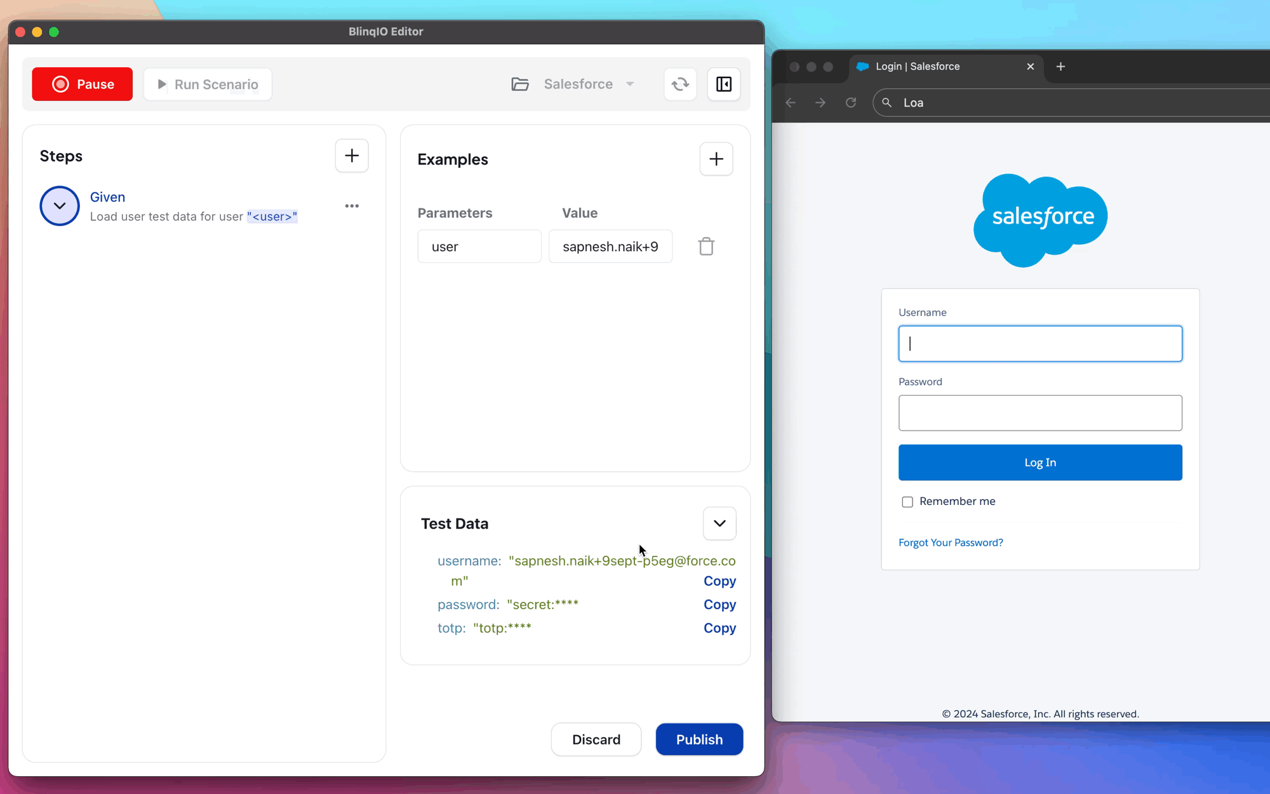Click the folder icon next to Salesforce
Viewport: 1270px width, 794px height.
[x=520, y=84]
